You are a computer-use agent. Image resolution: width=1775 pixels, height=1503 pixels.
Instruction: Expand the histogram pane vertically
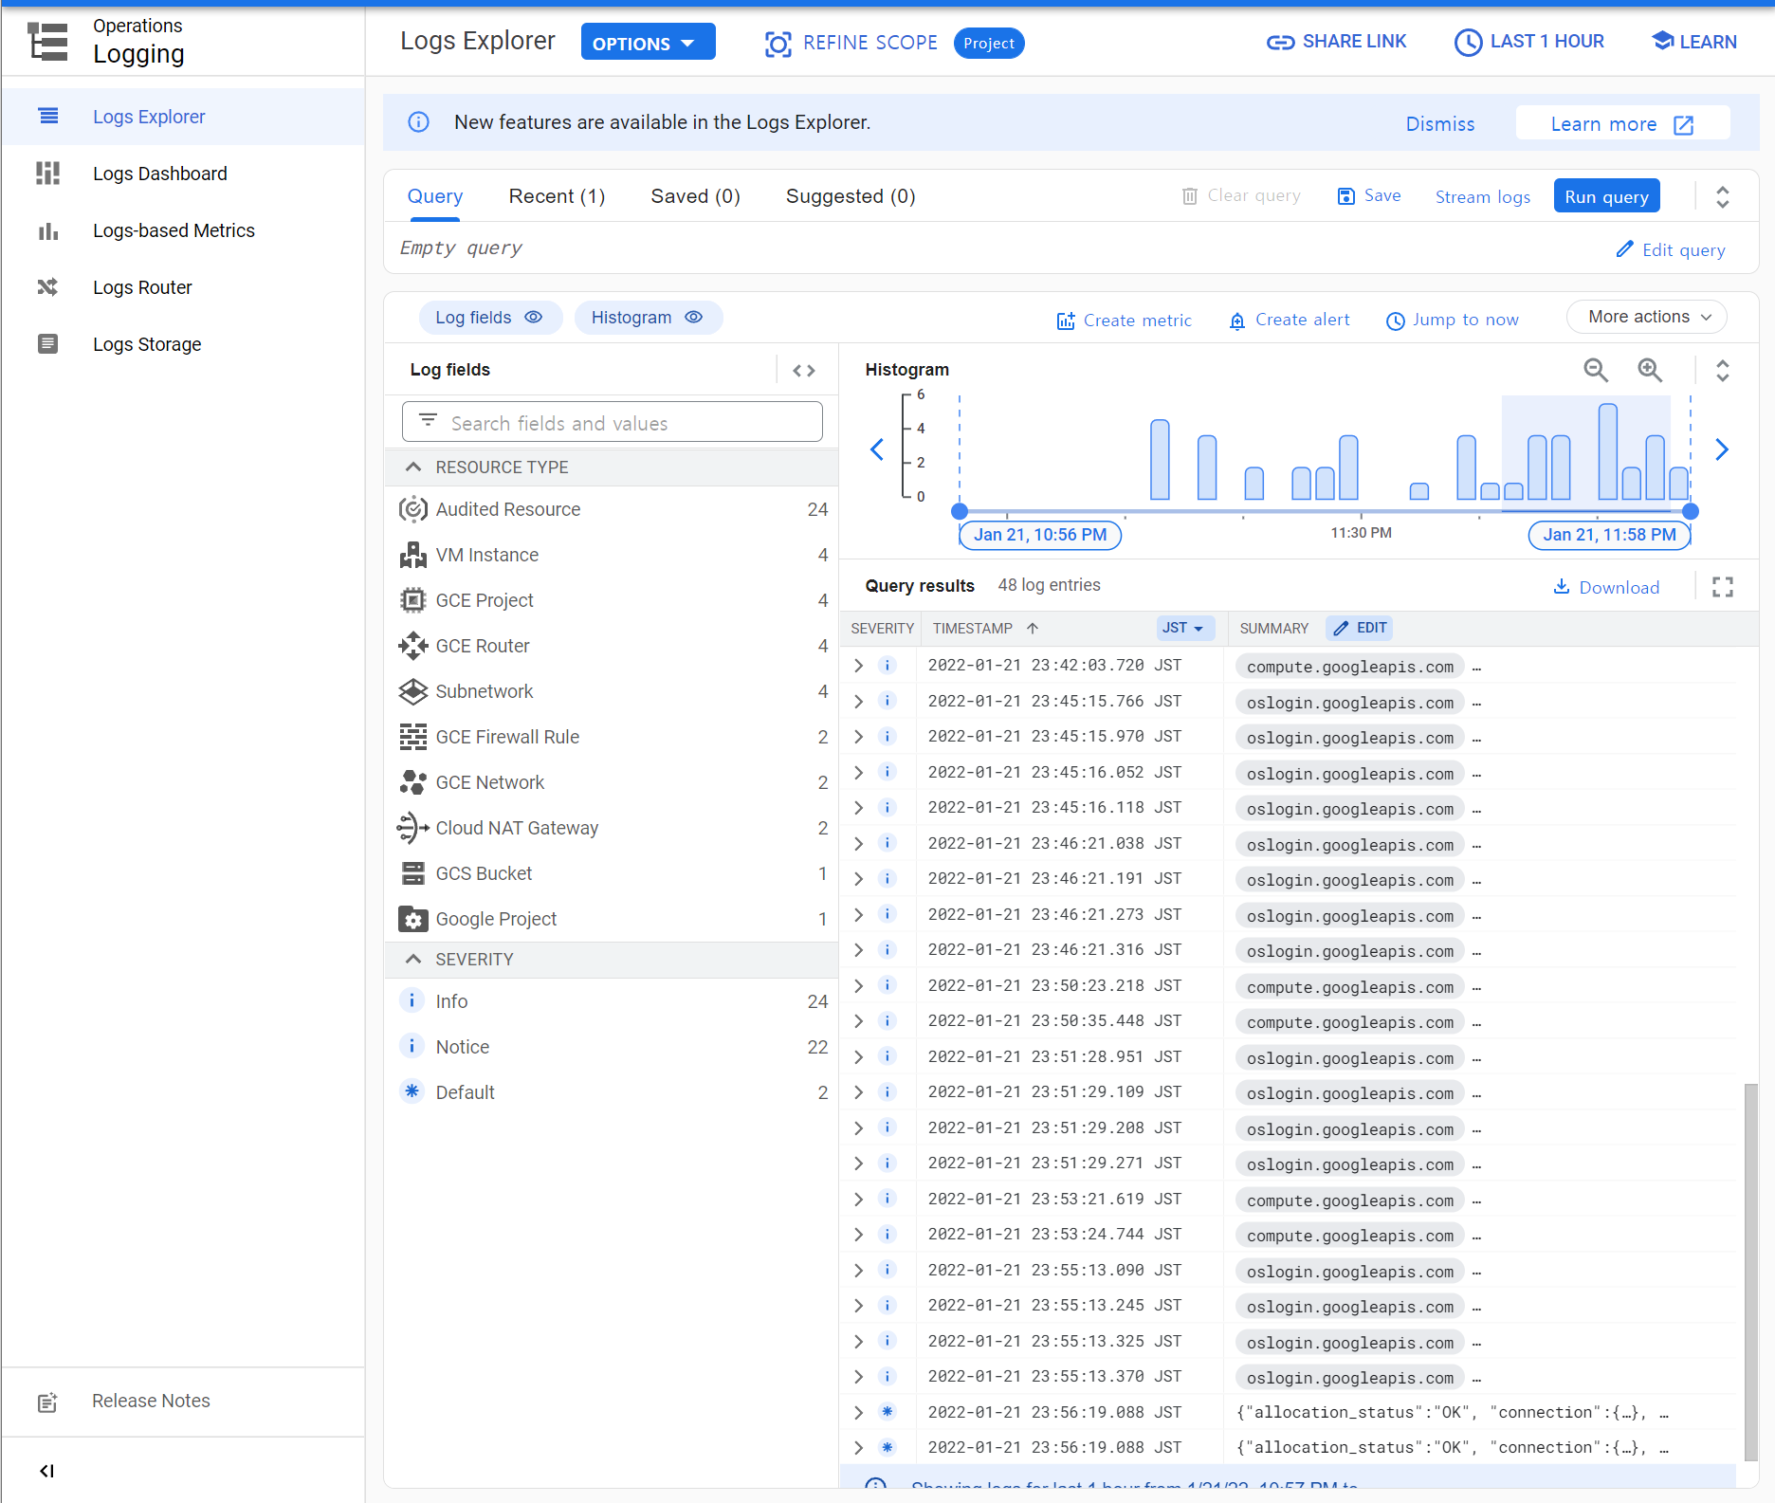click(1723, 370)
